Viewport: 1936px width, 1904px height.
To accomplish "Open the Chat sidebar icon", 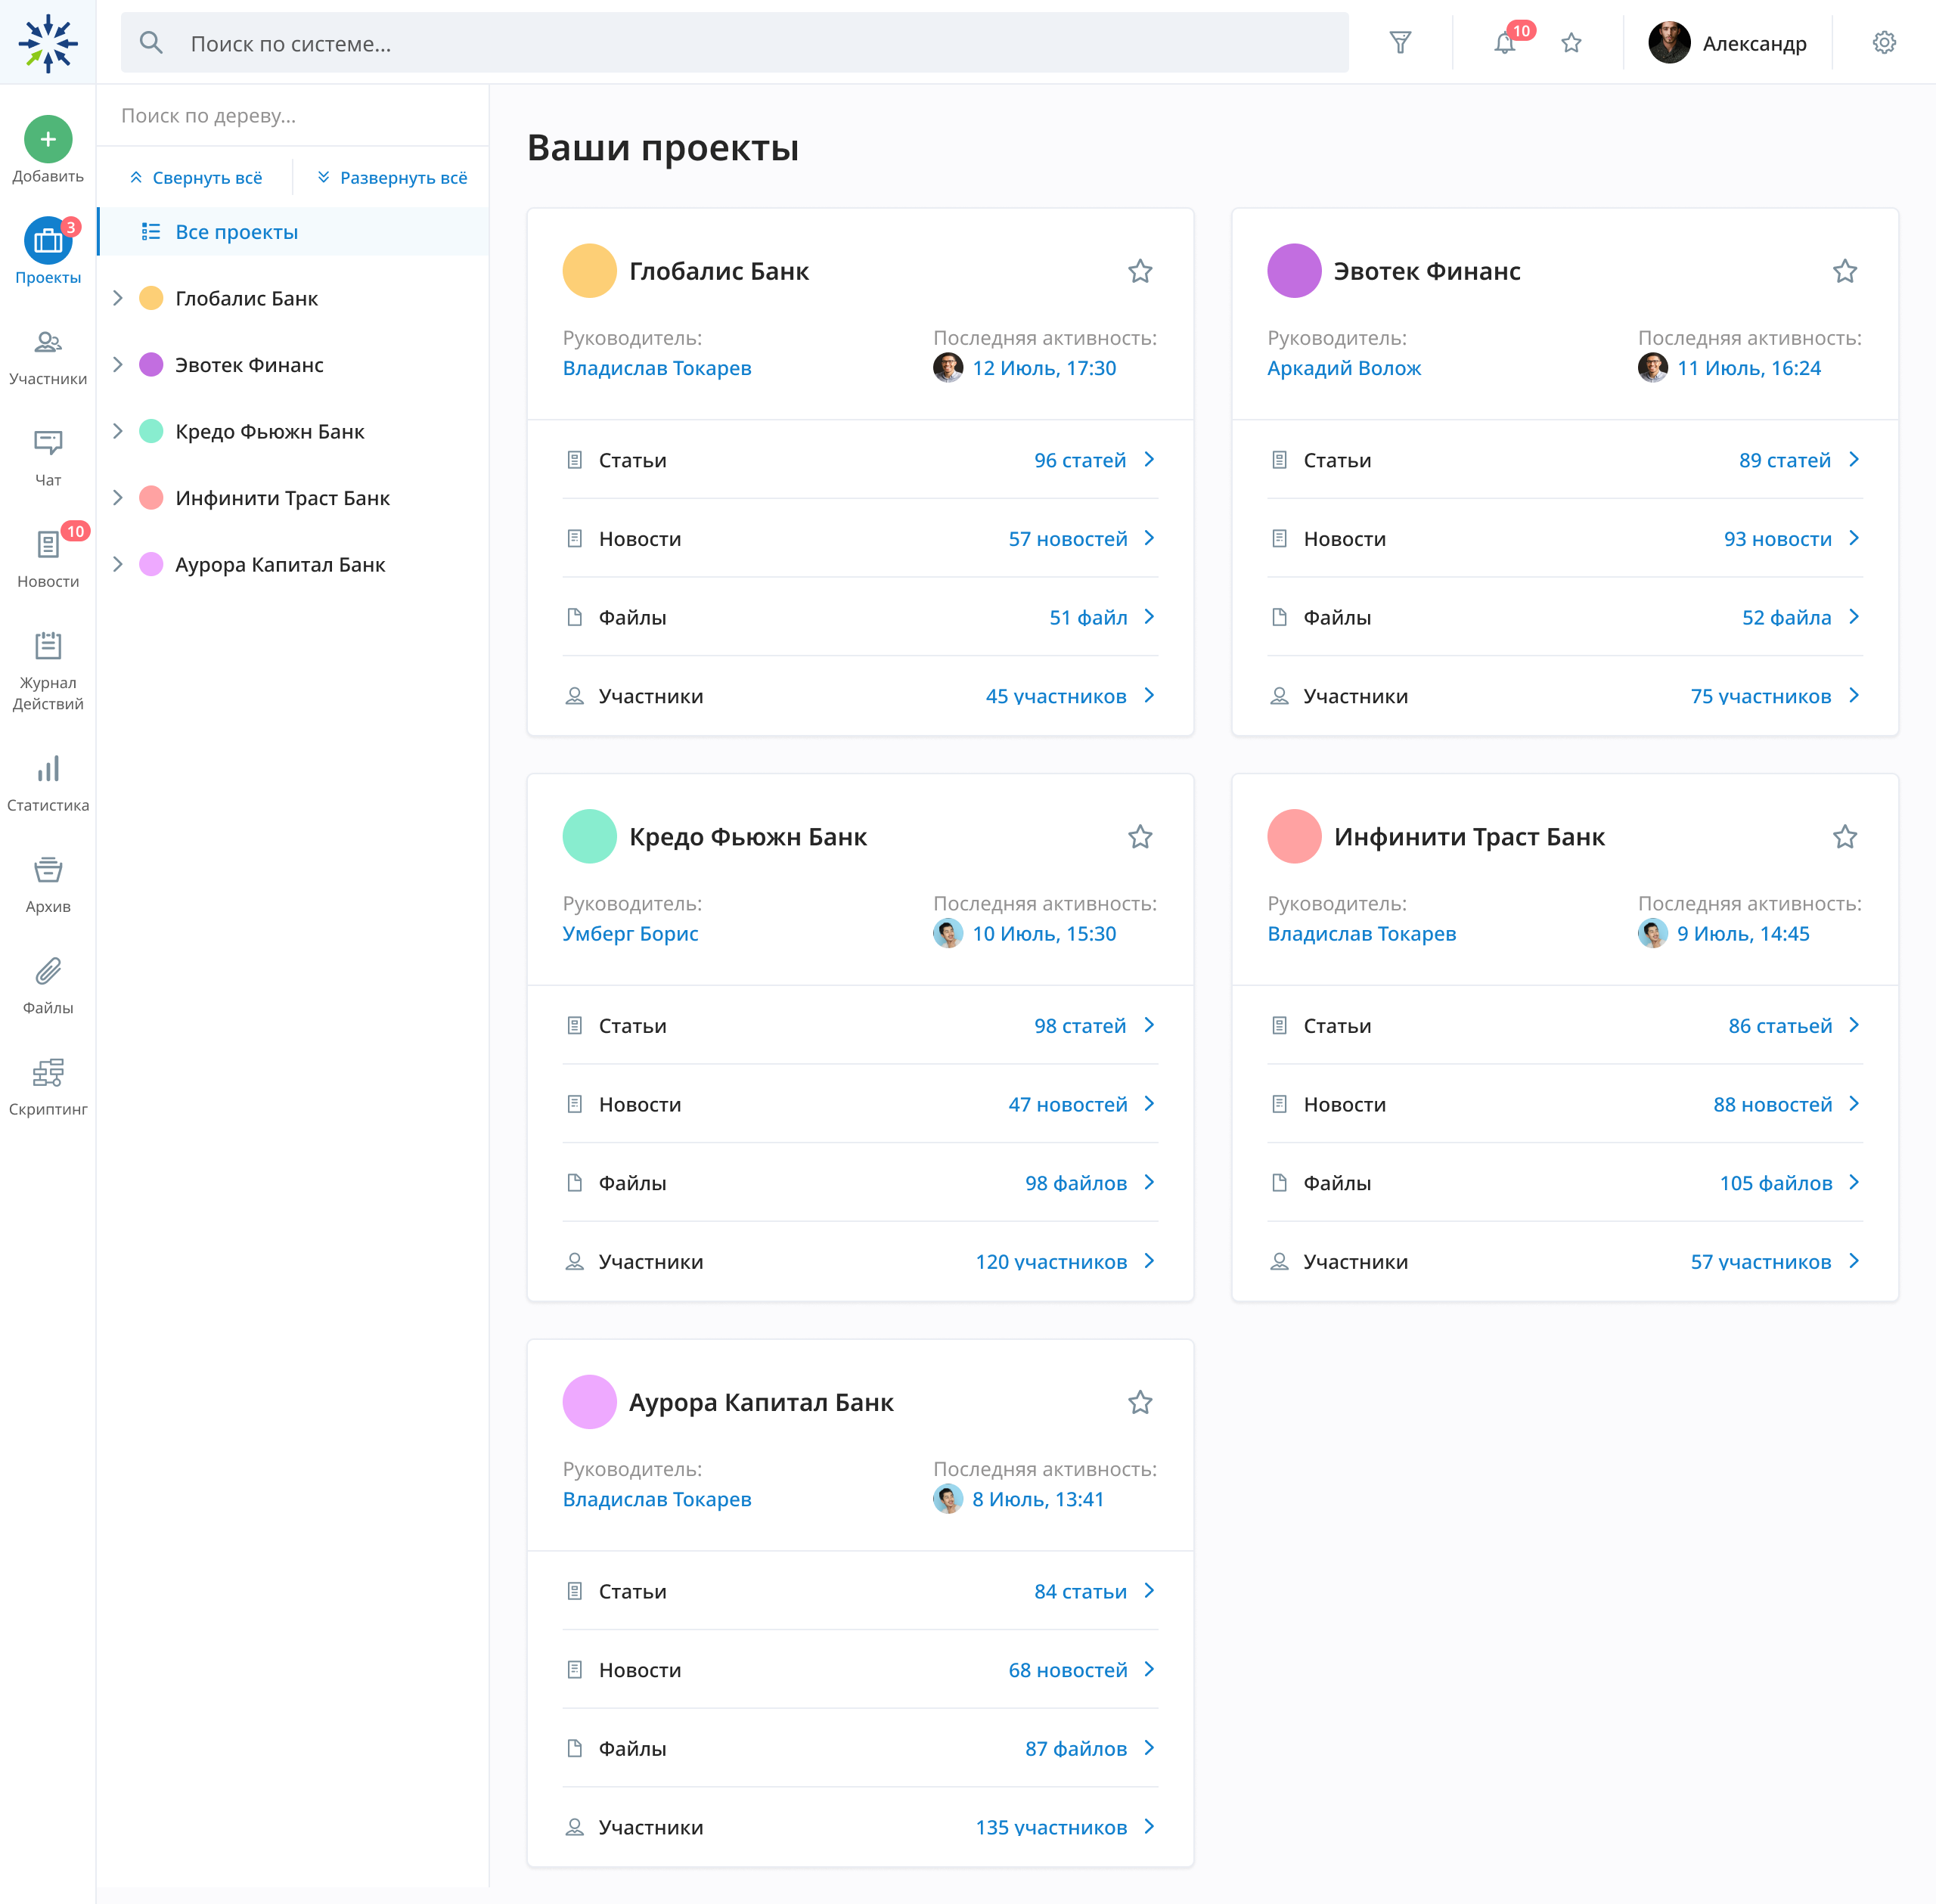I will (x=48, y=443).
